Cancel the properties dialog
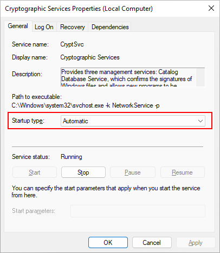 [152, 243]
